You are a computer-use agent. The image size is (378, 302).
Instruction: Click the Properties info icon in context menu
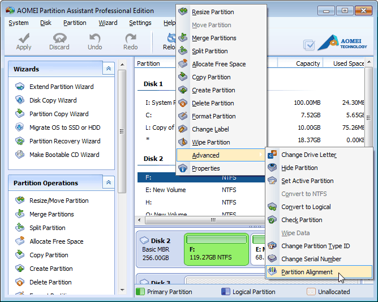click(x=183, y=168)
